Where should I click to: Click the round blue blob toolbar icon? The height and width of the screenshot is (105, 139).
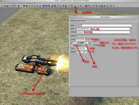(49, 6)
